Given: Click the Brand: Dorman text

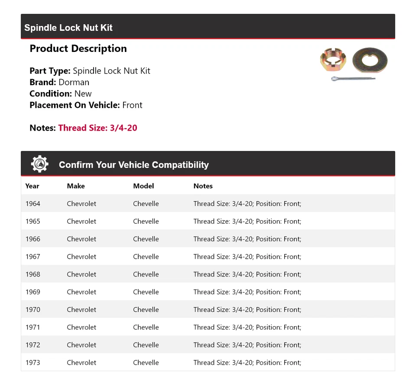Looking at the screenshot, I should [59, 82].
